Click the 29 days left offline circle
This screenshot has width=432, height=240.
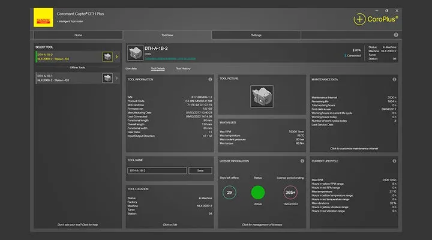229,193
